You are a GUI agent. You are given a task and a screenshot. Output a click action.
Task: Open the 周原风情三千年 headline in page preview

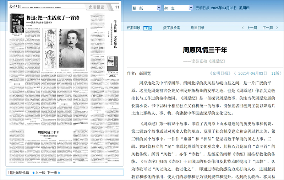coord(48,132)
